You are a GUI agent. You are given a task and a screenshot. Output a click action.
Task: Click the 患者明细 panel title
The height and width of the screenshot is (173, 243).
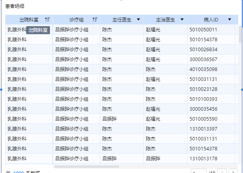(15, 6)
